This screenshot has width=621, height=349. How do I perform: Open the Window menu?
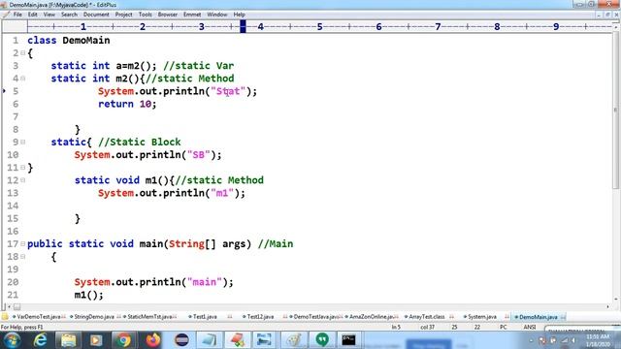(217, 15)
